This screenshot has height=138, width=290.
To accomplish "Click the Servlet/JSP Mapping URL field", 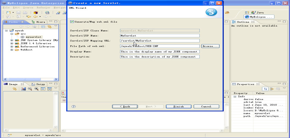I will coord(160,41).
